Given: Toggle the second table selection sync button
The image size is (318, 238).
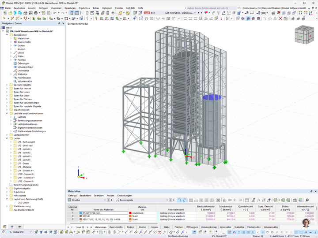Looking at the screenshot, I should (184, 200).
